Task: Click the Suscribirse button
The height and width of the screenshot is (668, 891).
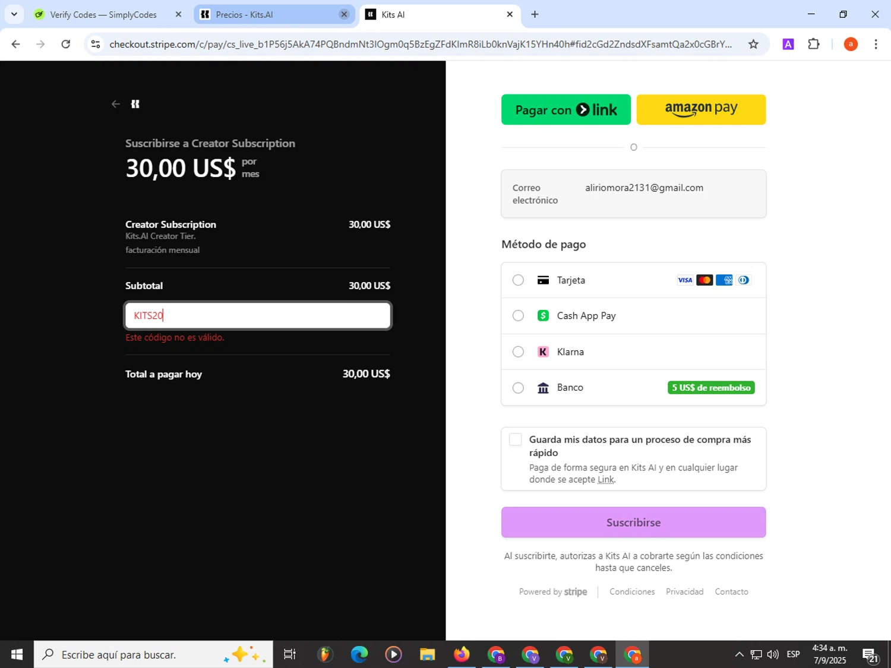Action: pos(634,523)
